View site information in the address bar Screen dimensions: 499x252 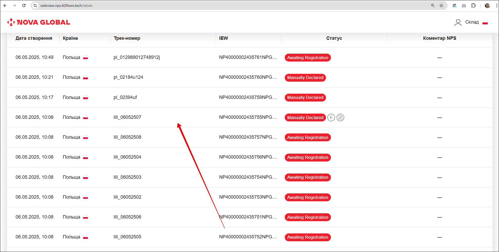[35, 5]
